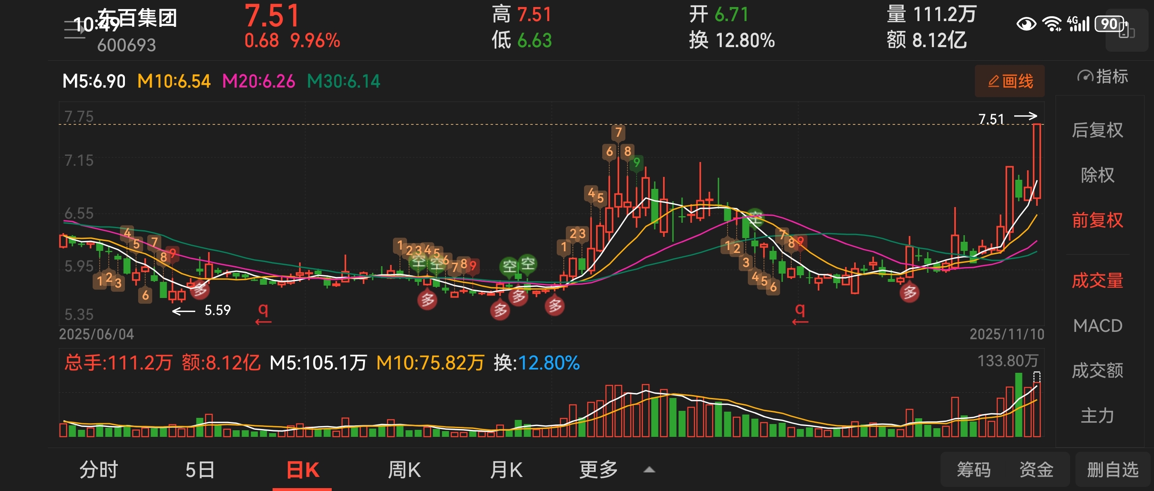Click the triangle arrow beside 更多
This screenshot has height=491, width=1154.
tap(649, 470)
